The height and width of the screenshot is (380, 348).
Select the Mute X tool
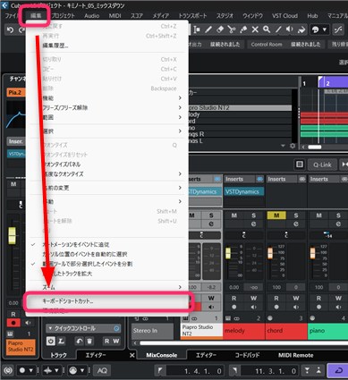255,30
